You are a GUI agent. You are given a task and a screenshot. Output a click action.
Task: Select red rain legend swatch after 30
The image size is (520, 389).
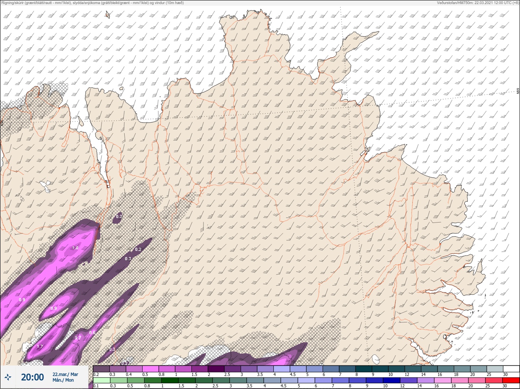(x=511, y=380)
